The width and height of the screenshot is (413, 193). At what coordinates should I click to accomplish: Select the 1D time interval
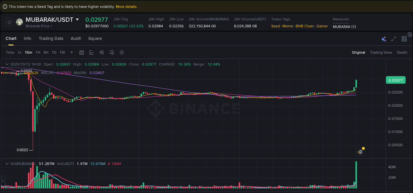coord(54,52)
